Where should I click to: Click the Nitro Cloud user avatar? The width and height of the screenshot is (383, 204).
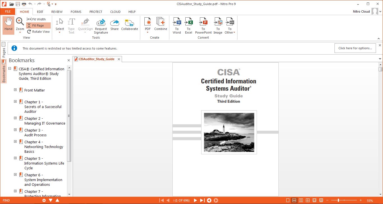click(x=375, y=11)
